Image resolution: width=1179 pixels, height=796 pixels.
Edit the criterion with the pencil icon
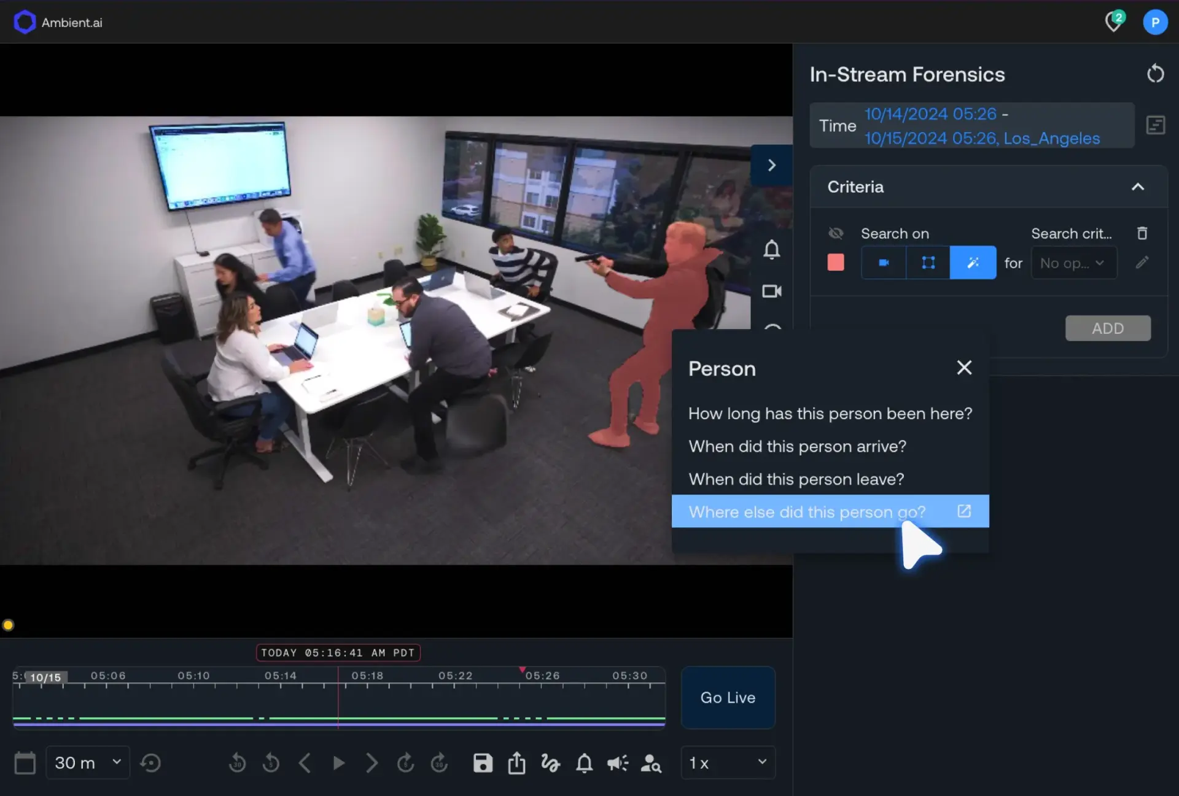point(1142,263)
